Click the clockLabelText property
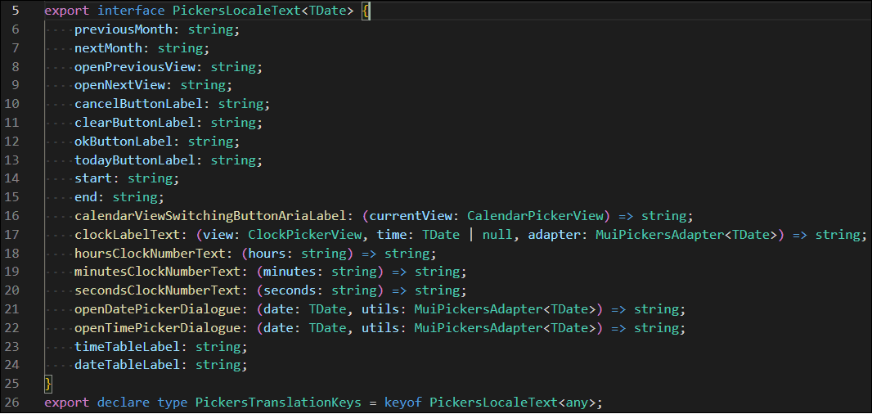This screenshot has width=872, height=414. click(x=128, y=235)
